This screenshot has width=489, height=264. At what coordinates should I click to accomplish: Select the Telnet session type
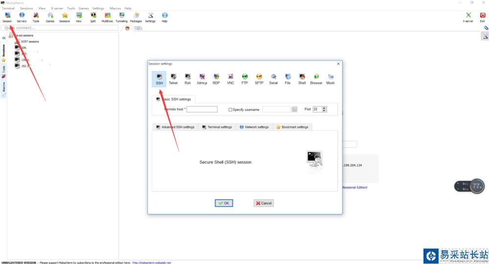(173, 79)
